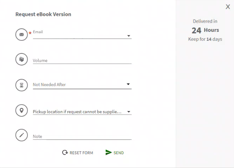Click the envelope email icon
This screenshot has width=234, height=168.
click(x=21, y=35)
